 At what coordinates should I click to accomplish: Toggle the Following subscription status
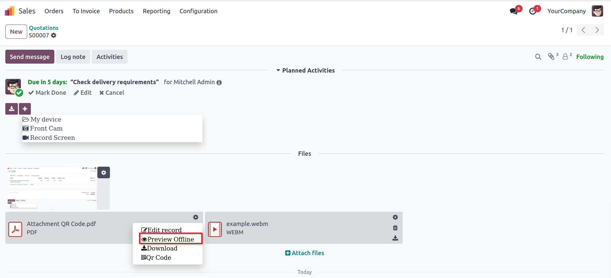pos(589,57)
